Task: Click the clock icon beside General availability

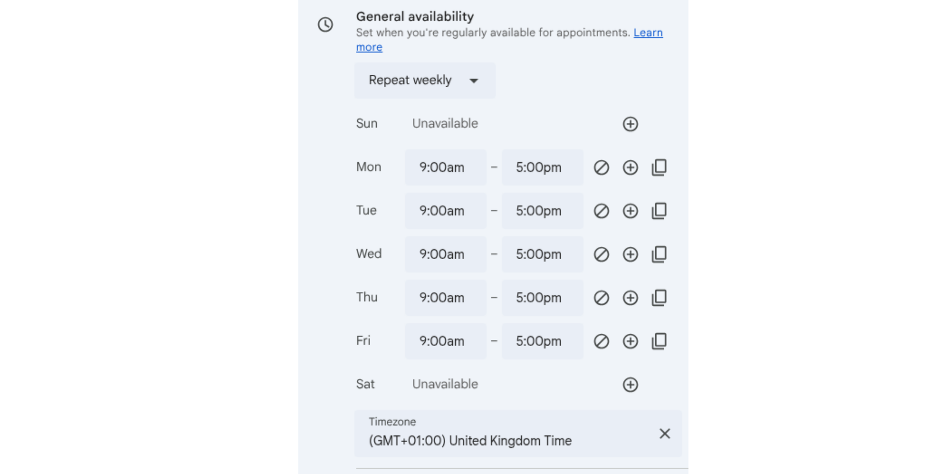Action: (325, 25)
